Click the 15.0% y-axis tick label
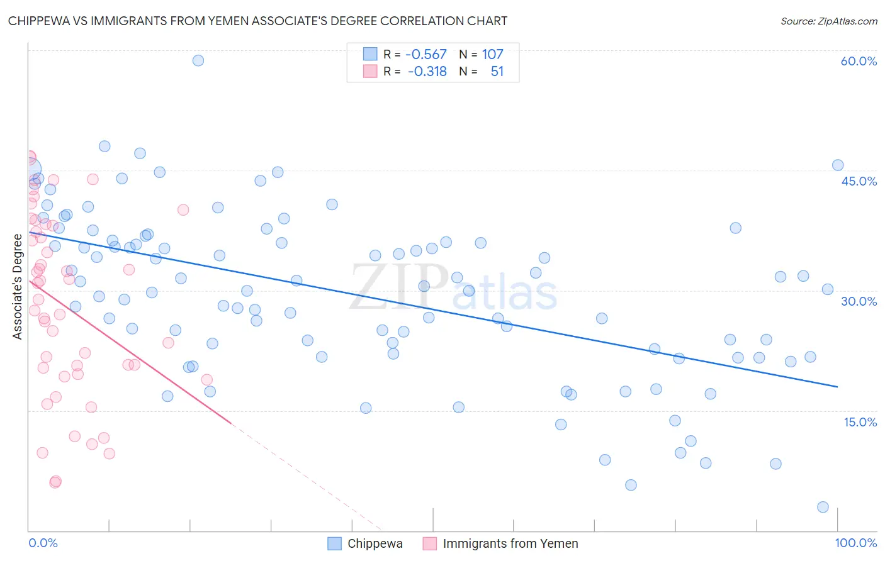 coord(860,422)
